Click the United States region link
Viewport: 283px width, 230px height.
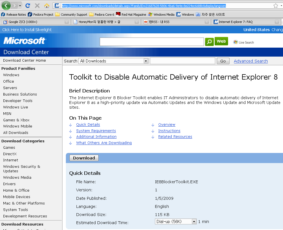tap(256, 30)
